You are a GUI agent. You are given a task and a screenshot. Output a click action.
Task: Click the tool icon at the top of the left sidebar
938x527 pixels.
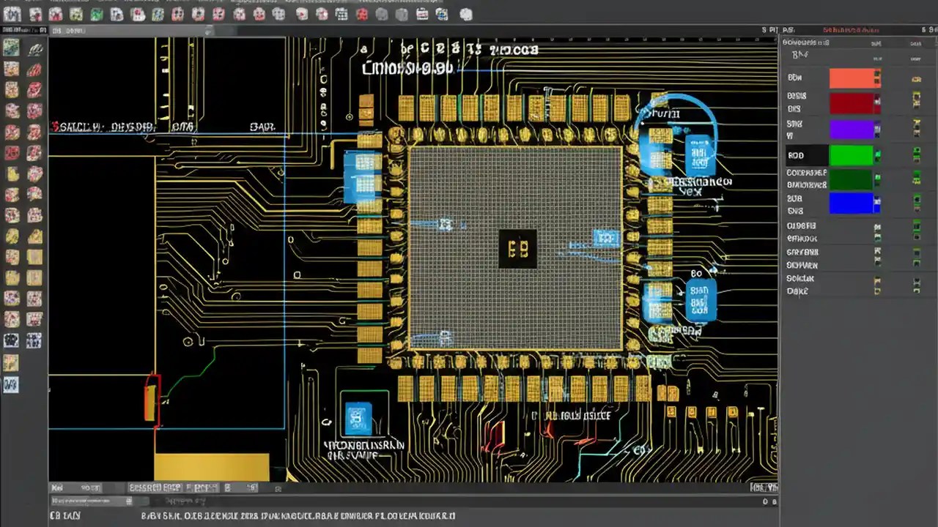(11, 46)
